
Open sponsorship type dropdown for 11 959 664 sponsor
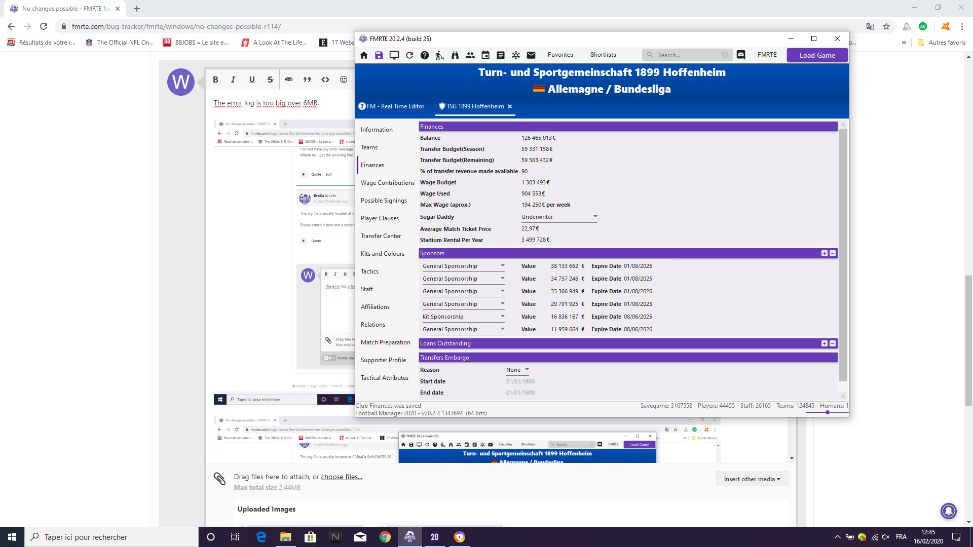tap(463, 329)
